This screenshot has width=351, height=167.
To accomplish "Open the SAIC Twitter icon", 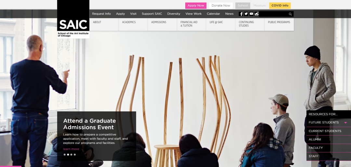I will pos(246,14).
